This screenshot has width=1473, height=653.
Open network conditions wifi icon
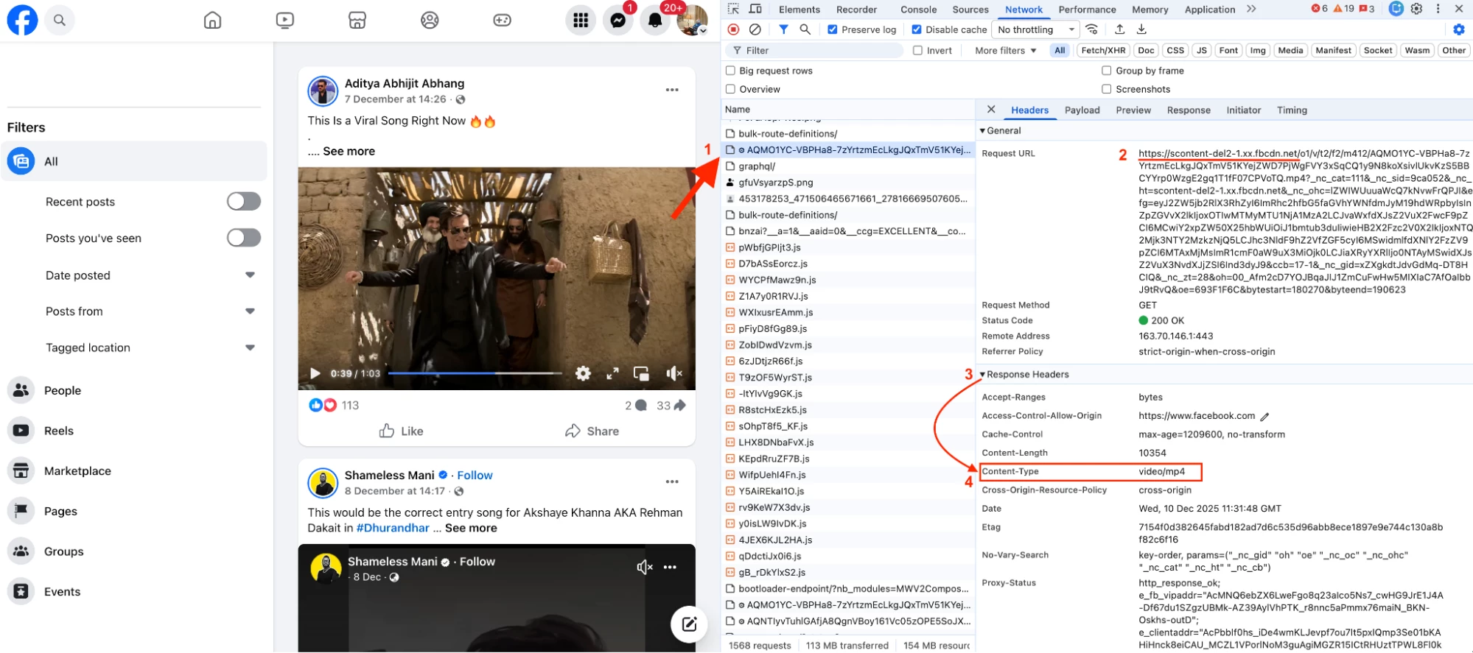coord(1092,29)
